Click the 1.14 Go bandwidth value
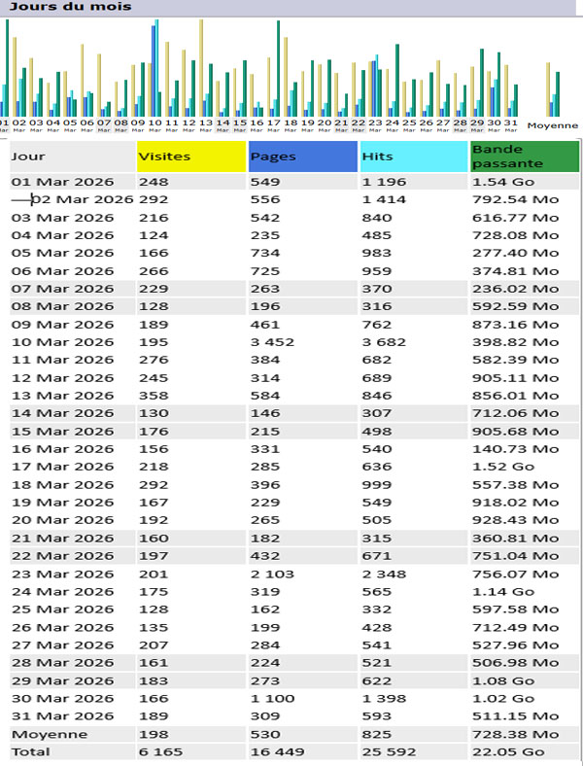This screenshot has width=583, height=766. 503,592
